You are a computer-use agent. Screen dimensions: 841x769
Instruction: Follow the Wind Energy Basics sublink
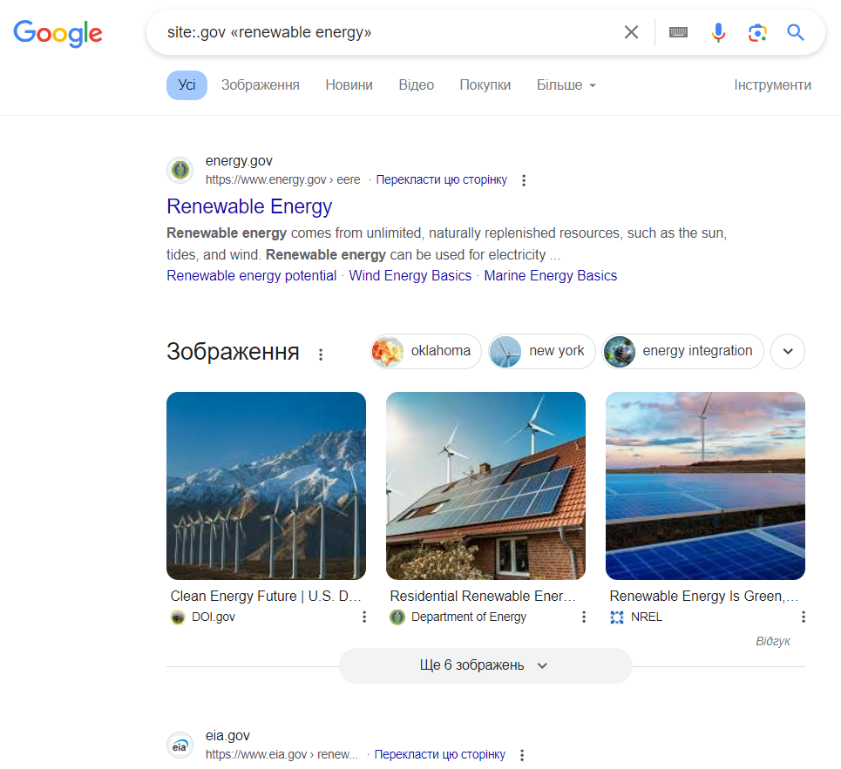[410, 275]
